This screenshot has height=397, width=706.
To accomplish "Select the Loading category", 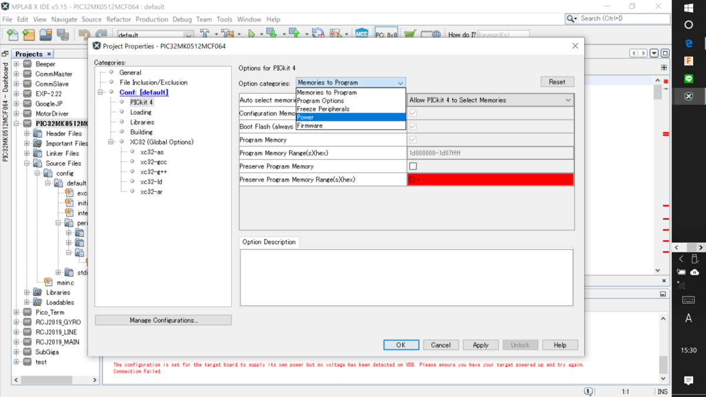I will (141, 112).
